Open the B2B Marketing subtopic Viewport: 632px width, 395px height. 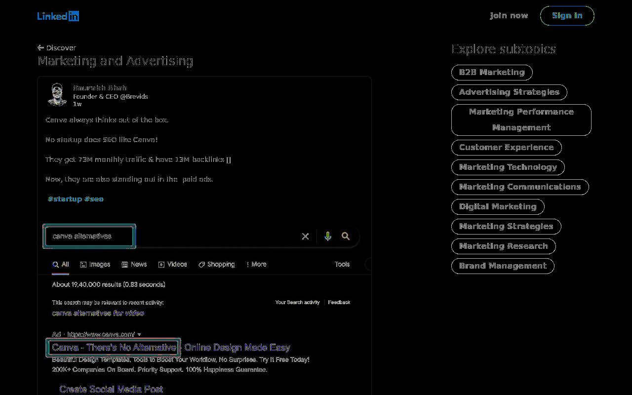492,72
